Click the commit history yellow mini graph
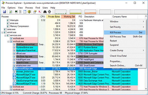This screenshot has height=95, width=148. (76, 12)
